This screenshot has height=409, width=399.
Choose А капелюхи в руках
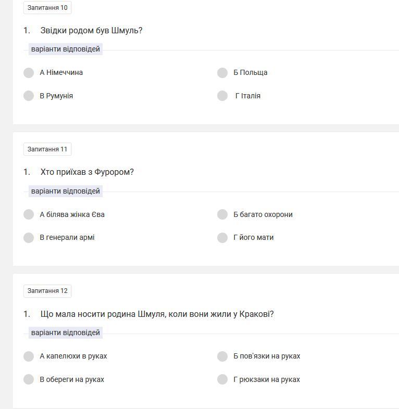[29, 356]
